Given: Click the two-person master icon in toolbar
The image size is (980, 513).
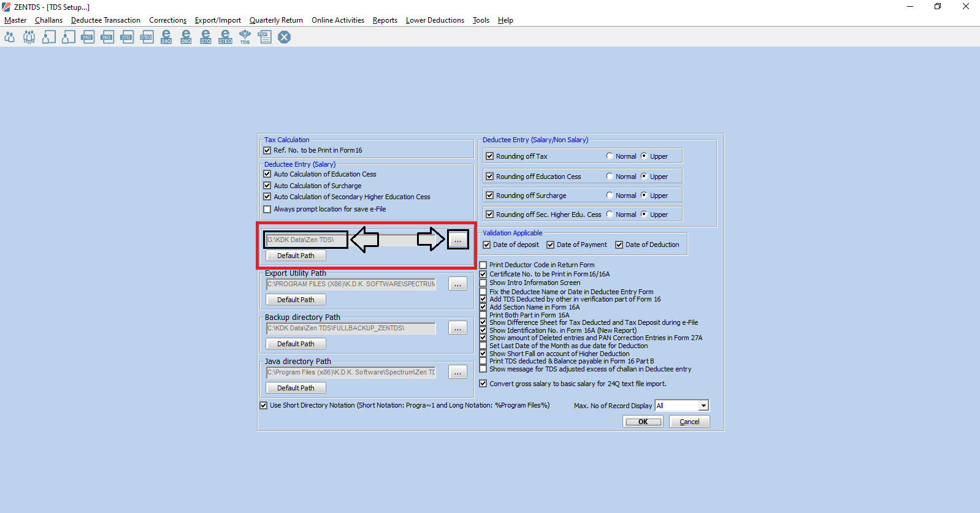Looking at the screenshot, I should tap(9, 37).
